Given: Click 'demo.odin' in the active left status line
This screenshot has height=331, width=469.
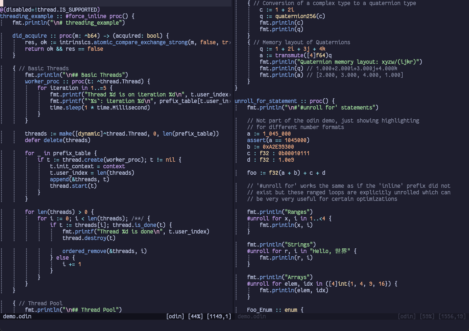Looking at the screenshot, I should click(x=17, y=316).
